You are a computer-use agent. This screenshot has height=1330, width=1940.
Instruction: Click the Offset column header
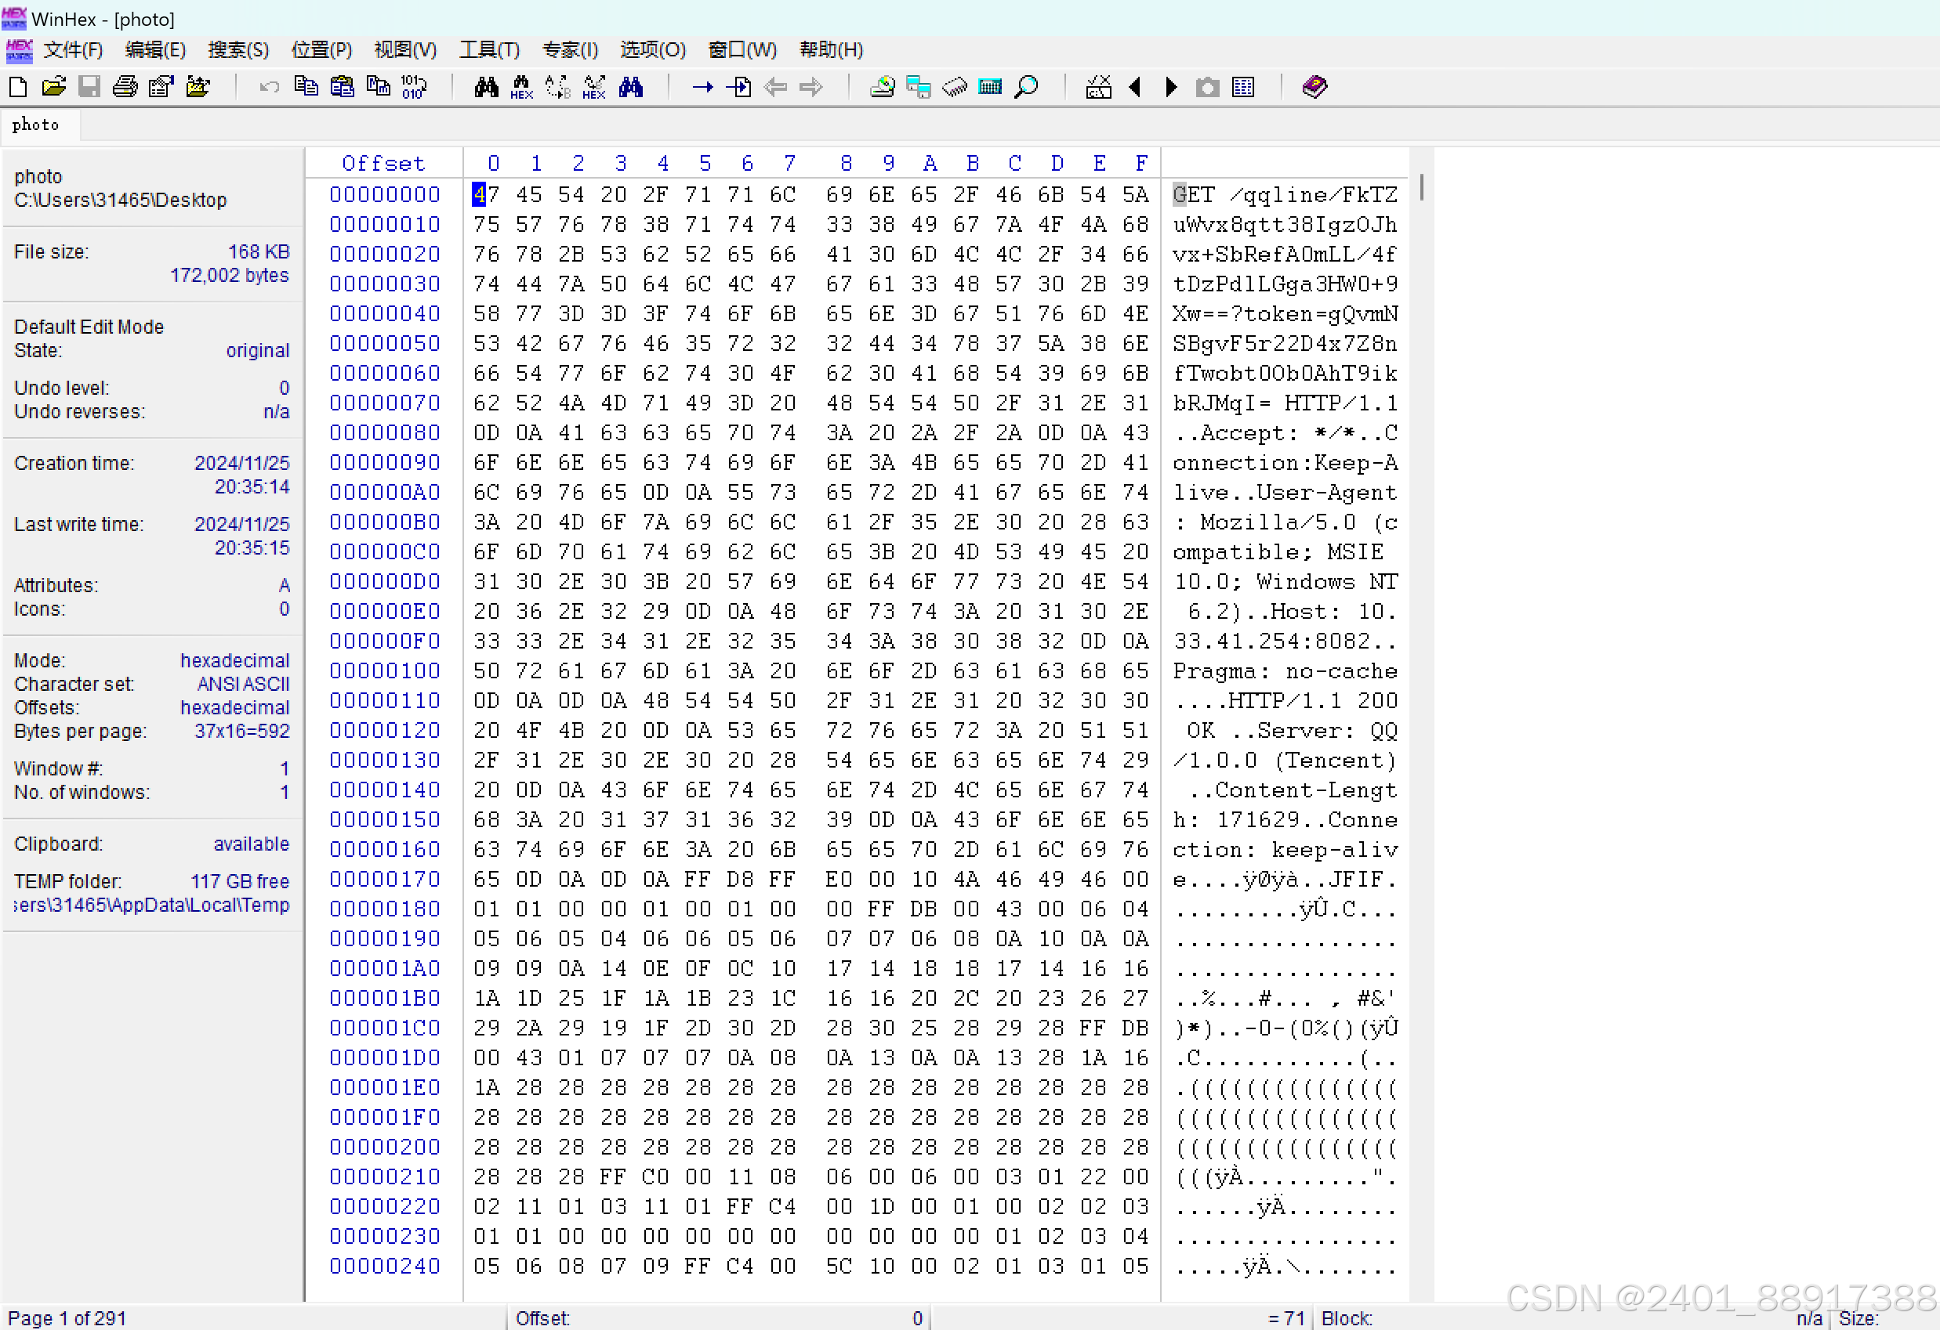(383, 164)
